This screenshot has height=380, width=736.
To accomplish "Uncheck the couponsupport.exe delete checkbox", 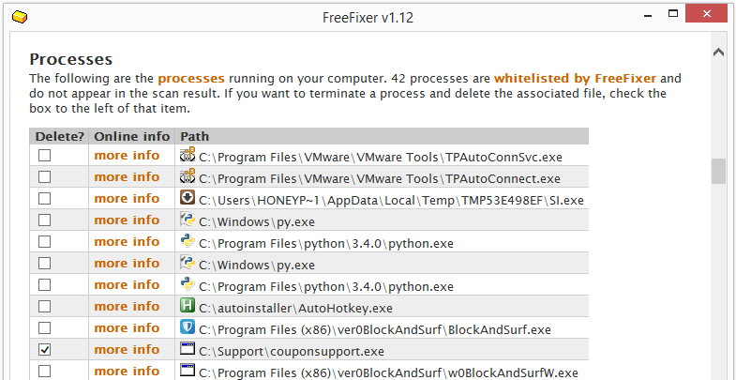I will coord(44,349).
